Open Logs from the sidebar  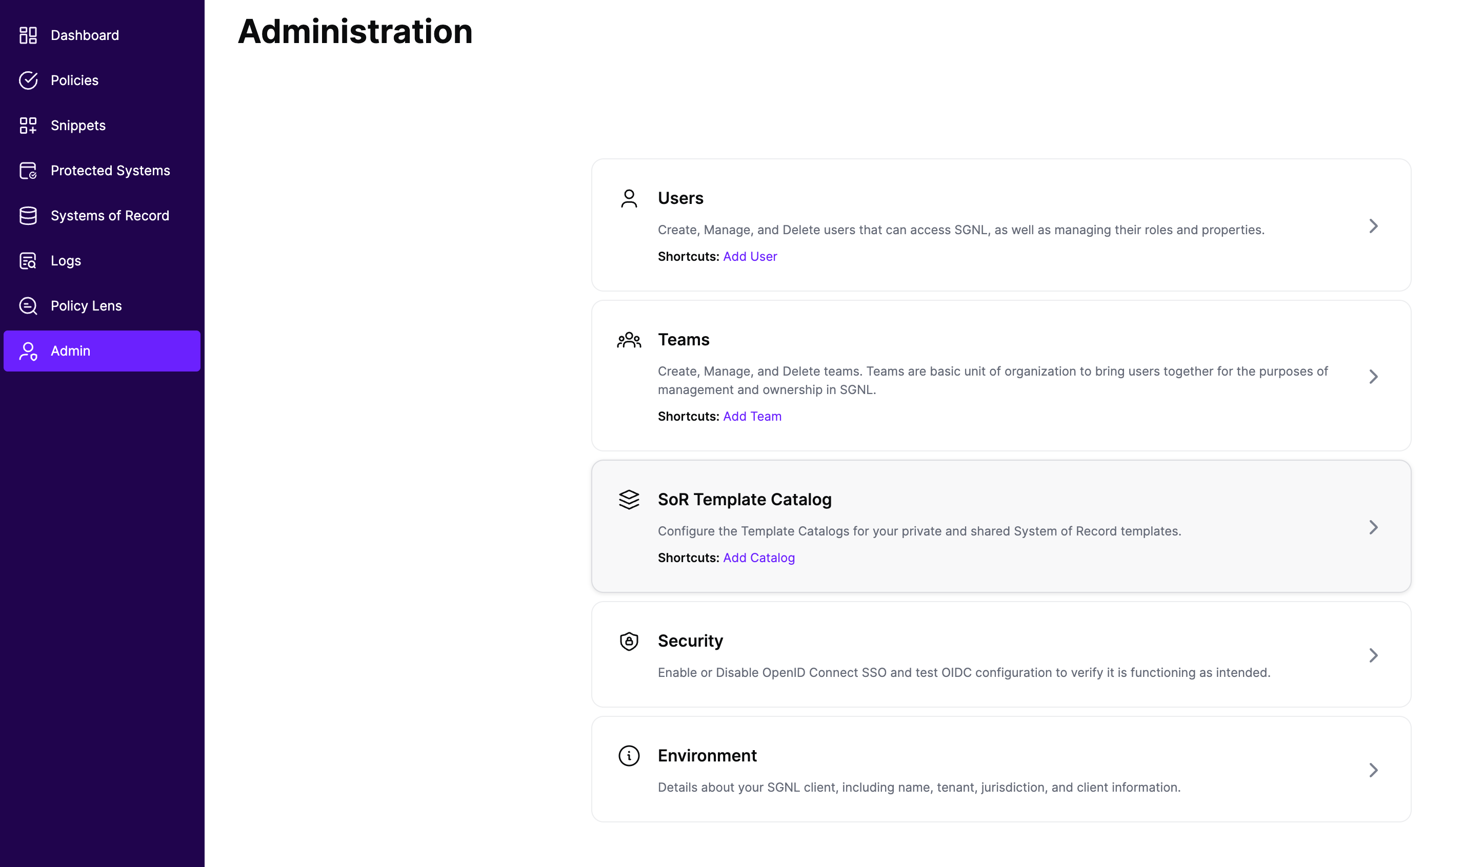[102, 261]
